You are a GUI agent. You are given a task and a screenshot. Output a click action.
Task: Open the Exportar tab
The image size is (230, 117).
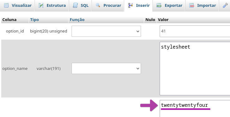[x=169, y=6]
